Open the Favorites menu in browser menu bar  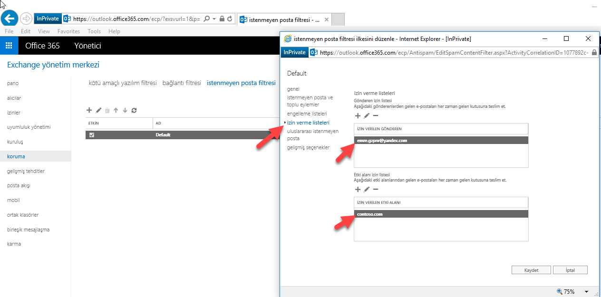pos(68,31)
